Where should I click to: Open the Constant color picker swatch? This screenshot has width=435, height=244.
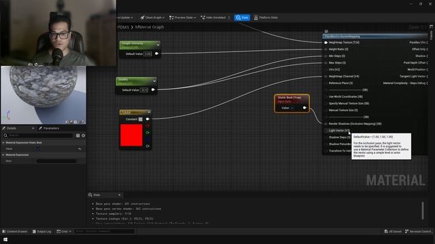tap(141, 119)
